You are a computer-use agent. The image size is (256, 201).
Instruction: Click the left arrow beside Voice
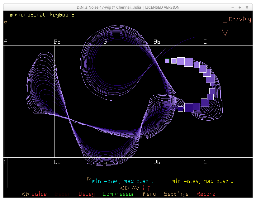click(x=23, y=194)
